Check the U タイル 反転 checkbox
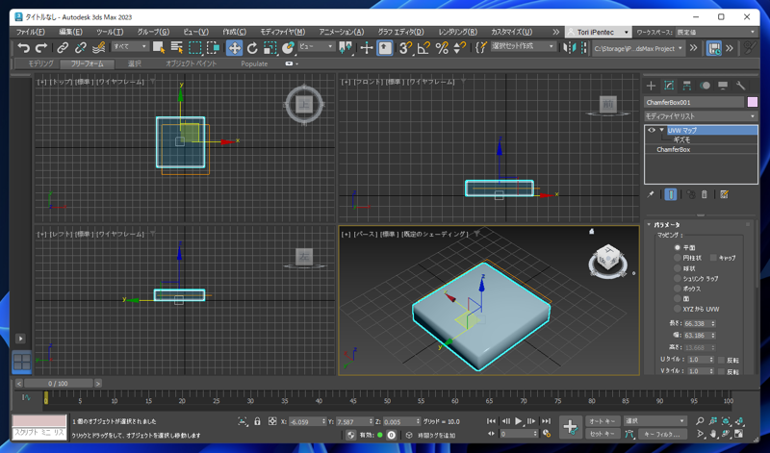The width and height of the screenshot is (770, 453). pos(721,360)
